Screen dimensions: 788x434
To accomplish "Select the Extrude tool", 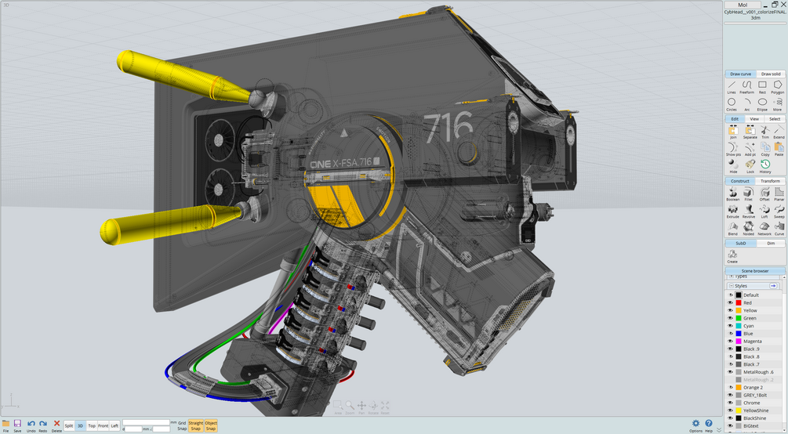I will [732, 212].
